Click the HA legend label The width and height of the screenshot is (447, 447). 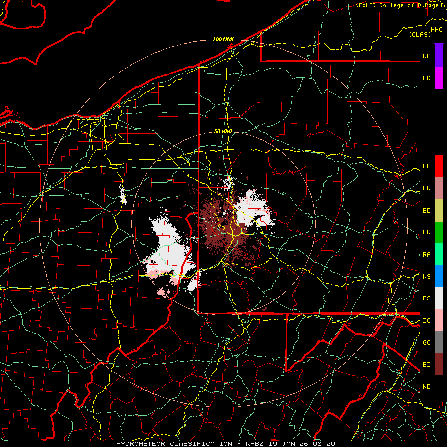click(x=426, y=166)
